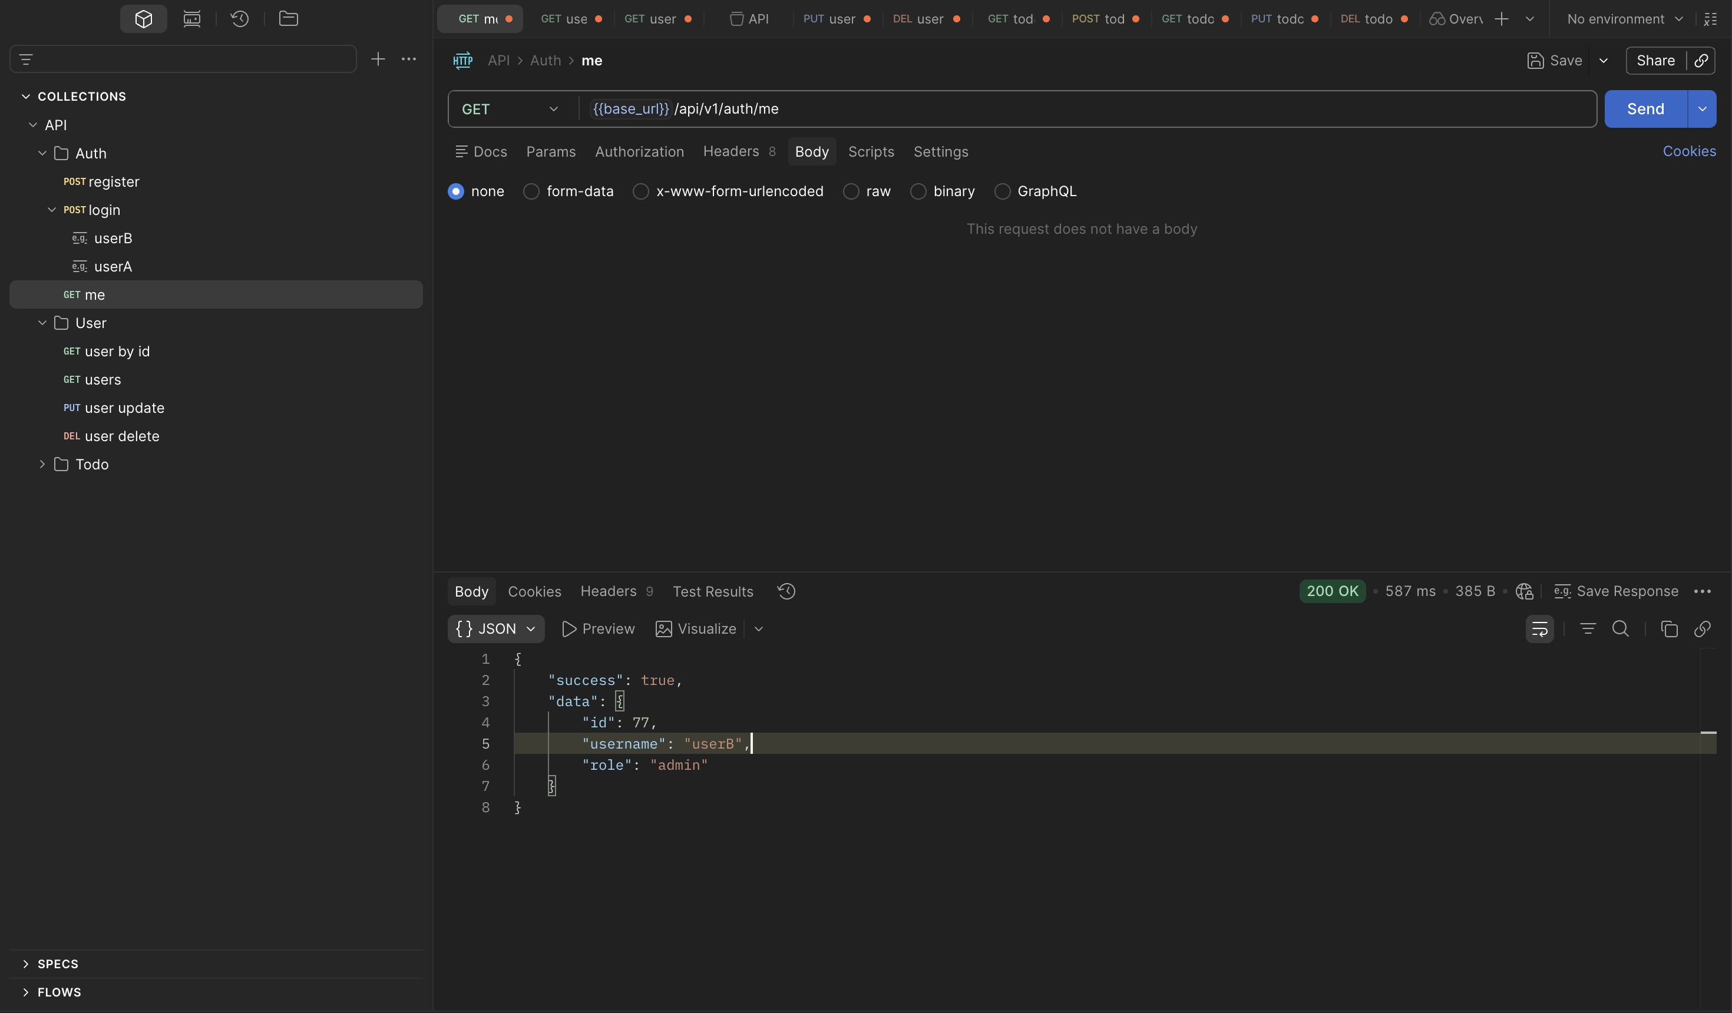Image resolution: width=1732 pixels, height=1013 pixels.
Task: Copy the response body to clipboard
Action: [x=1669, y=629]
